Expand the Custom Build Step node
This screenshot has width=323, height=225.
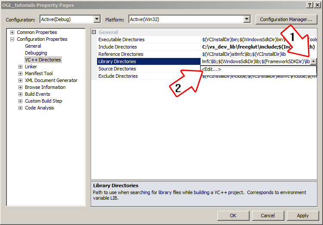(x=20, y=101)
